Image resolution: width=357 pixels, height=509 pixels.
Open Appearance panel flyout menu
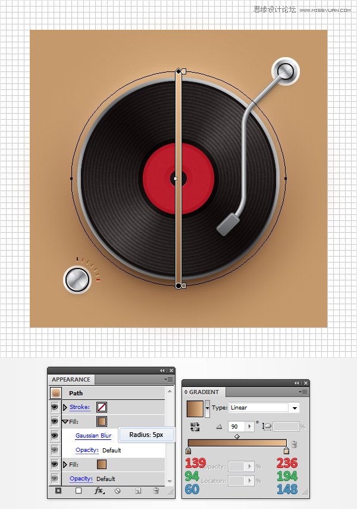tap(168, 379)
